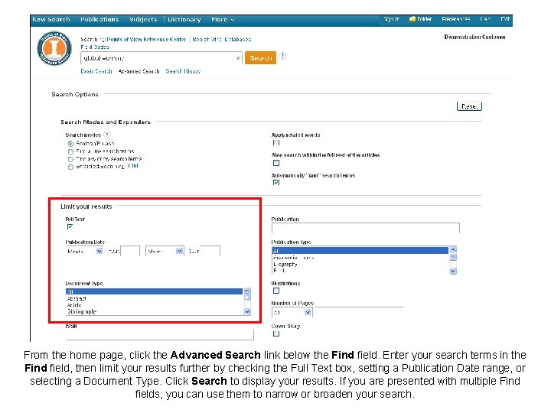
Task: Click the Reset button
Action: click(469, 106)
